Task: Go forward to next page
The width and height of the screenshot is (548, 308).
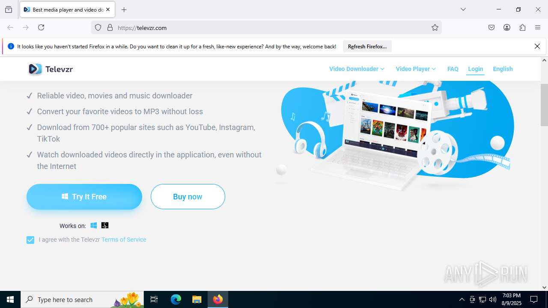Action: [x=26, y=27]
